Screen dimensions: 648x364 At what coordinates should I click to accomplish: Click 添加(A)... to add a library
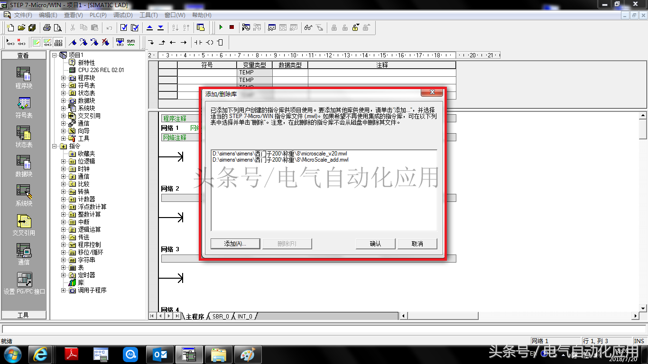coord(235,244)
